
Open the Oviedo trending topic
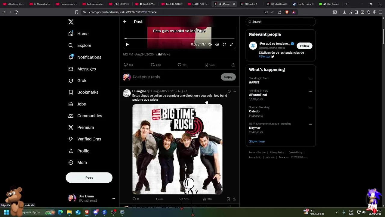(254, 111)
